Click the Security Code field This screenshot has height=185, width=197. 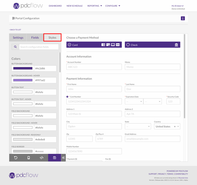(173, 101)
